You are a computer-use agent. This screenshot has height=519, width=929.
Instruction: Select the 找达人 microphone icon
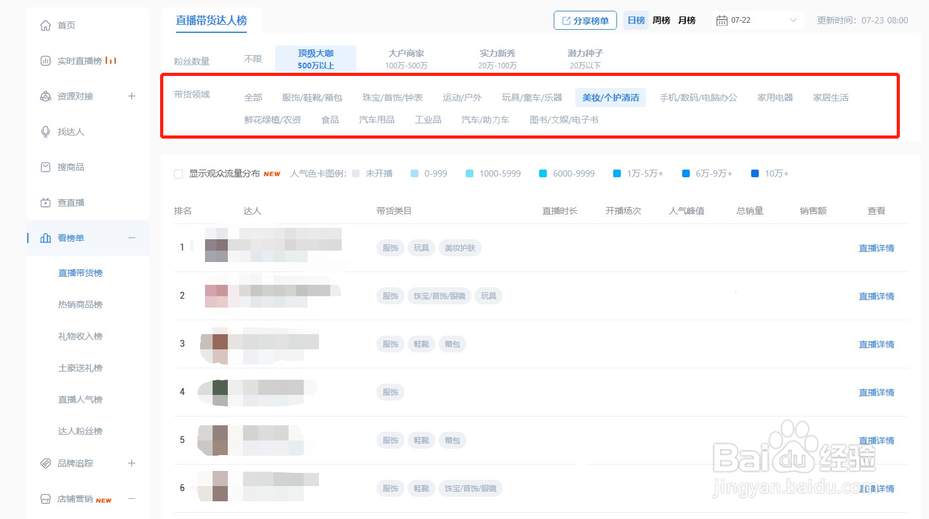point(45,131)
